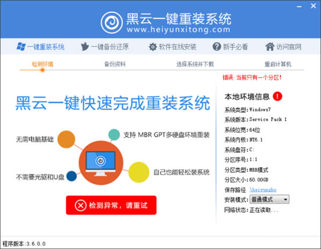Viewport: 321px width, 249px height.
Task: Click the www.heiyunxitong.com URL text
Action: pyautogui.click(x=178, y=29)
